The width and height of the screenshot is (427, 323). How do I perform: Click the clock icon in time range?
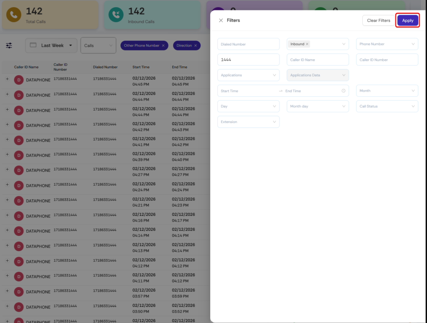[x=343, y=91]
